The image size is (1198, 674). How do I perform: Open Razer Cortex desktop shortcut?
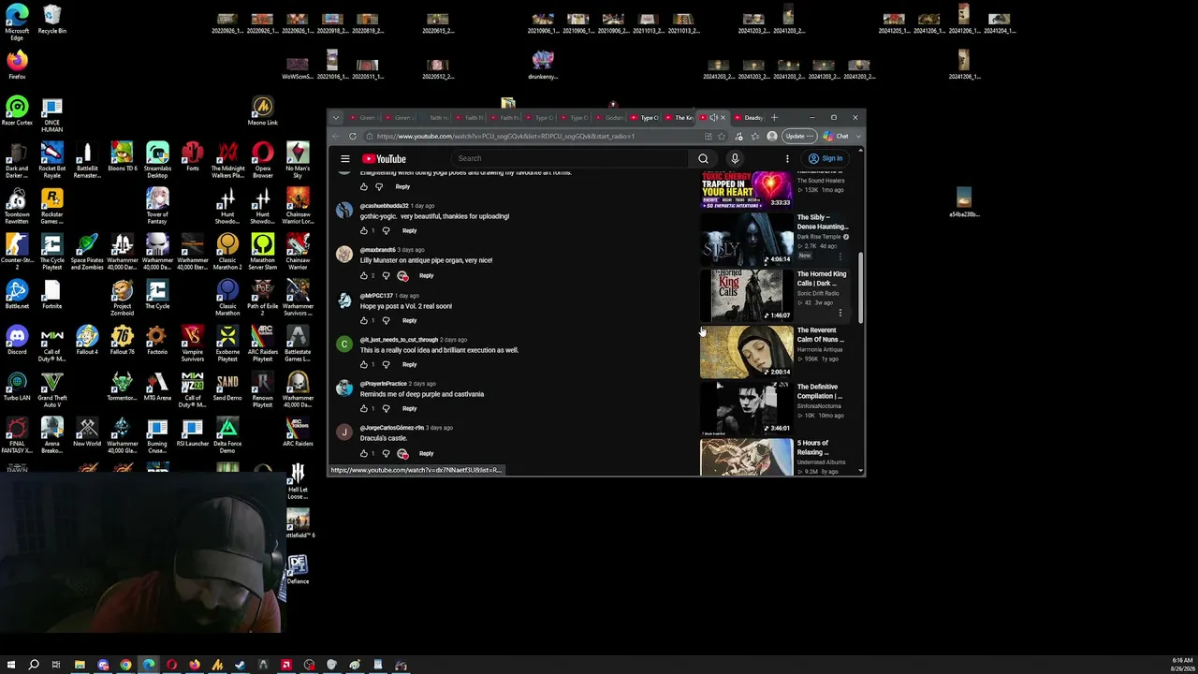pyautogui.click(x=17, y=110)
